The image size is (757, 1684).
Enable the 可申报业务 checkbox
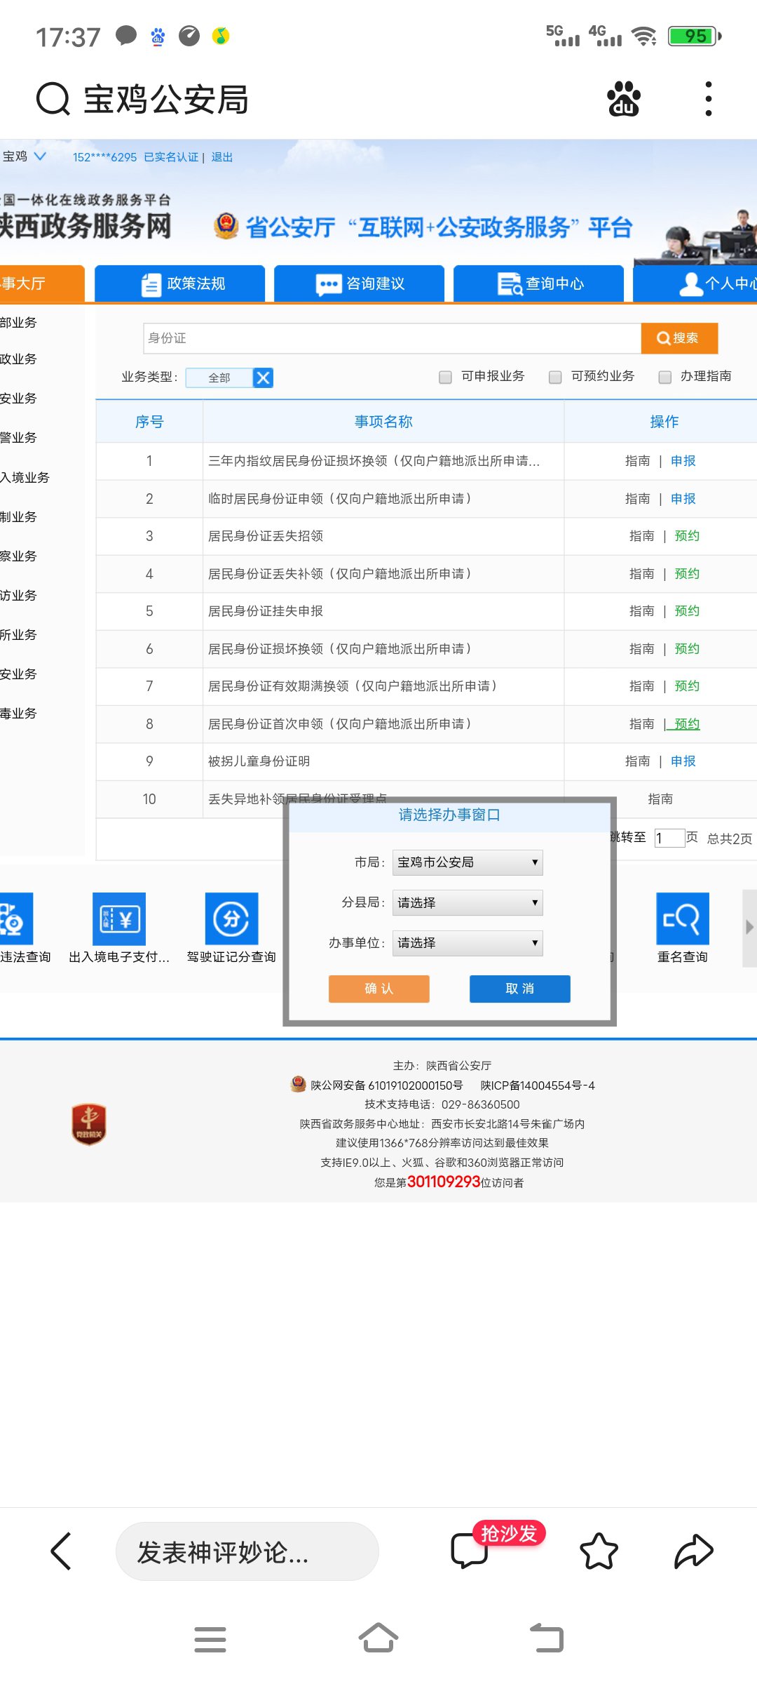445,377
